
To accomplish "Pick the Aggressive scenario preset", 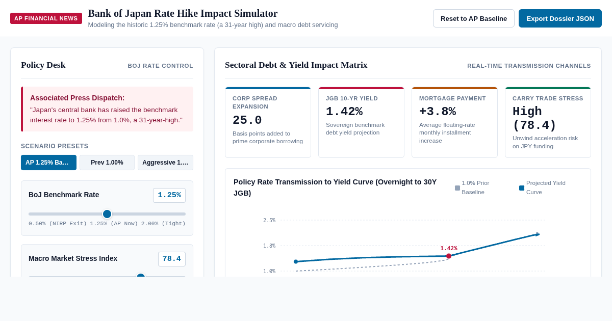I will coord(165,163).
